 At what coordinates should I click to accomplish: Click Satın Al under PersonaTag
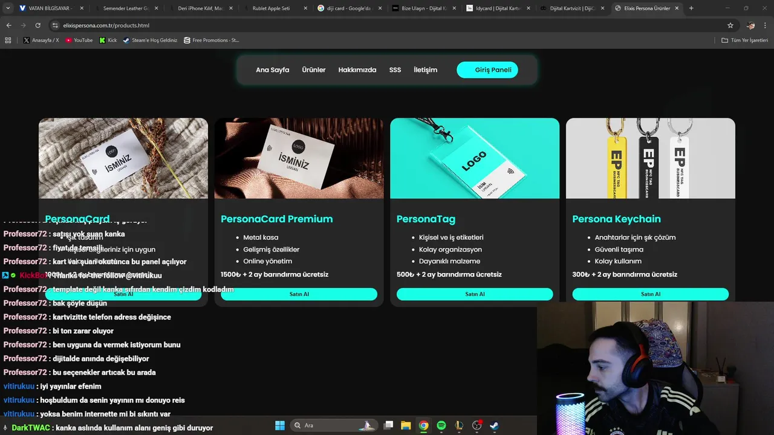(x=475, y=294)
